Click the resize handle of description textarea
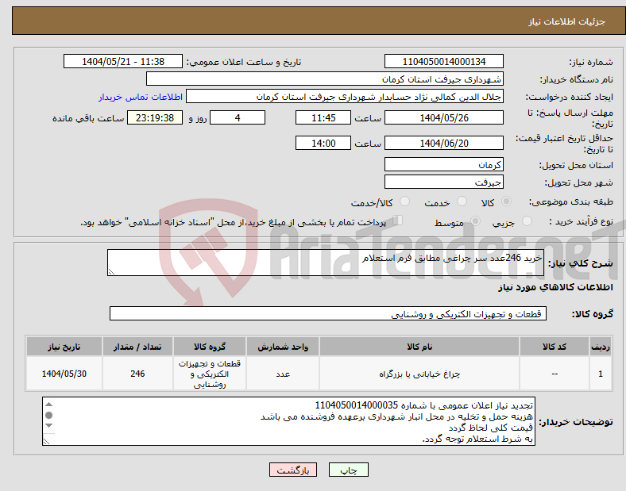The height and width of the screenshot is (491, 626). point(111,272)
